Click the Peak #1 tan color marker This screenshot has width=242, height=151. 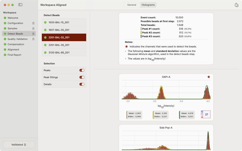(141, 29)
